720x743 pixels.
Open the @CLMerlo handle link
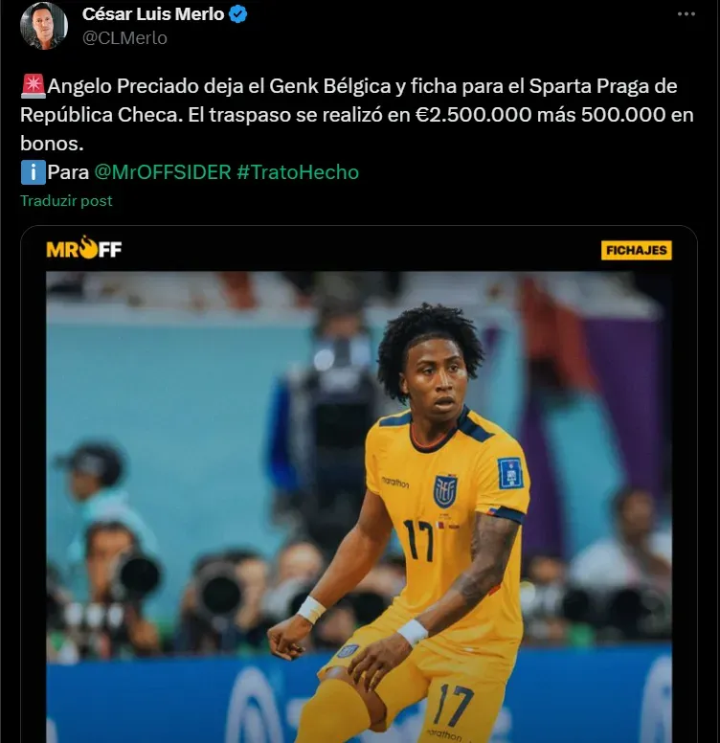point(124,38)
